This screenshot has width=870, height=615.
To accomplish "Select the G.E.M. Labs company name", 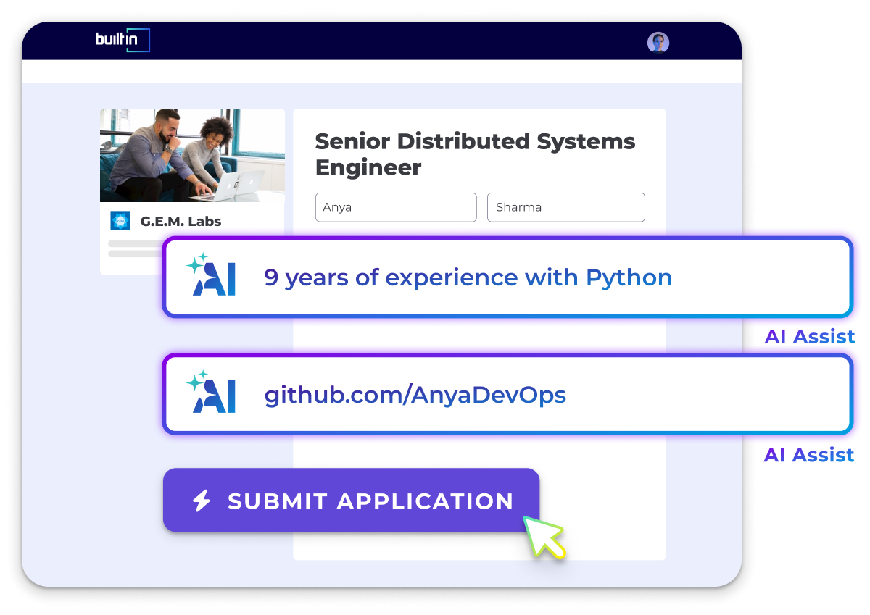I will (x=180, y=221).
